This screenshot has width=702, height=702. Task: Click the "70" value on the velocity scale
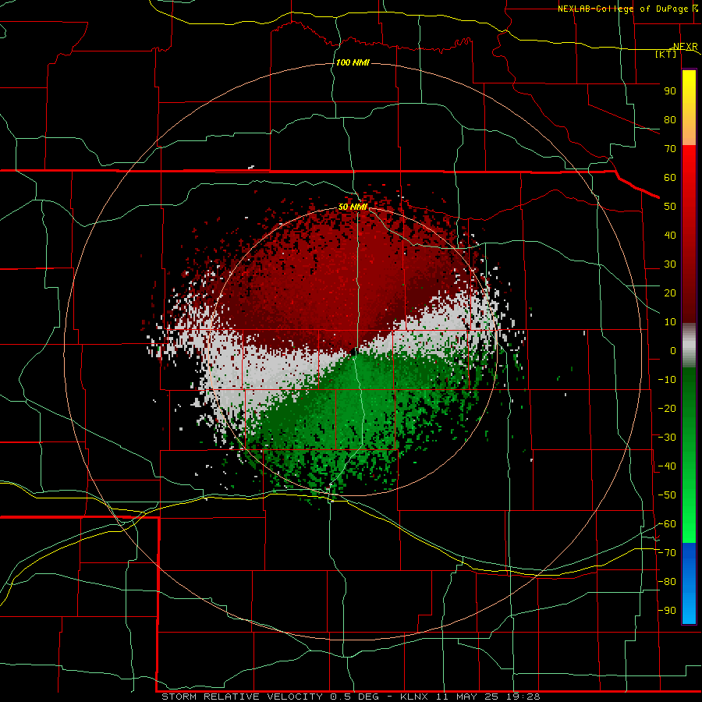click(x=670, y=149)
